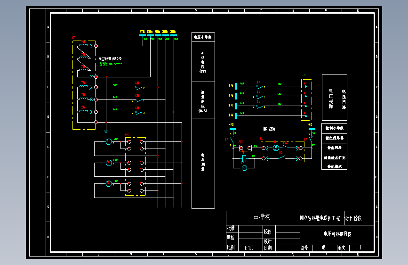
Task: Select the drawing title "电压回路原理图"
Action: click(337, 234)
